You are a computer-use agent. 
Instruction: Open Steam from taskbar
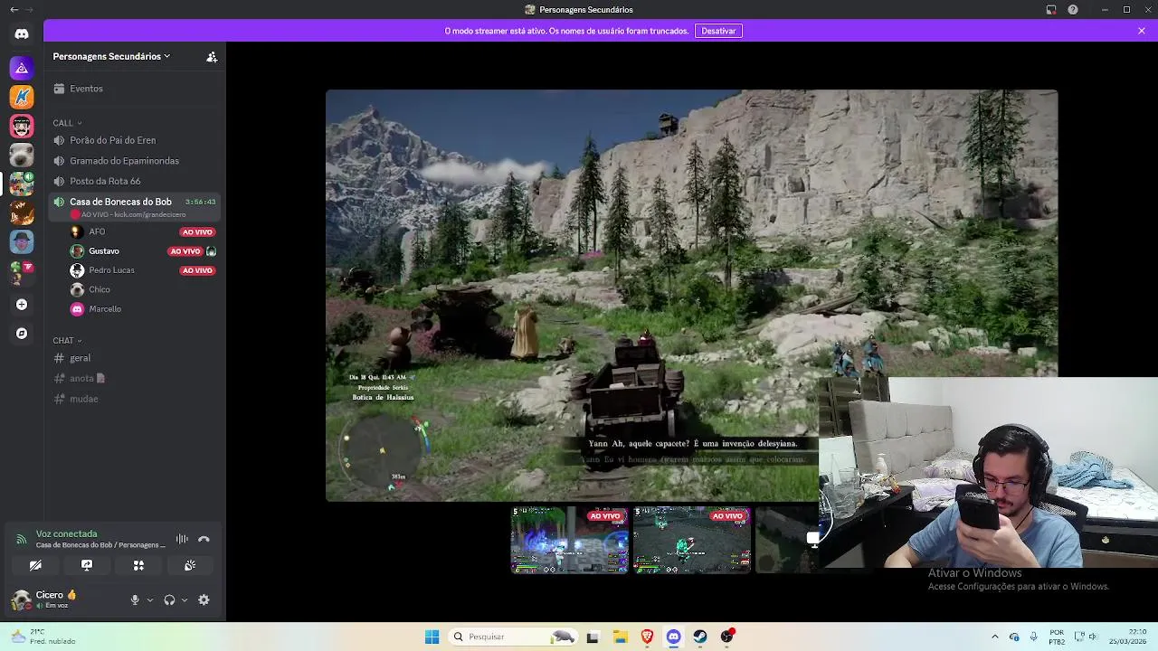pos(700,637)
